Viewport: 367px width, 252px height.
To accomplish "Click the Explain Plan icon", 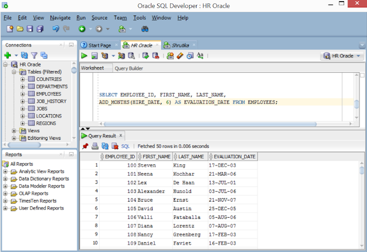I will [x=104, y=56].
